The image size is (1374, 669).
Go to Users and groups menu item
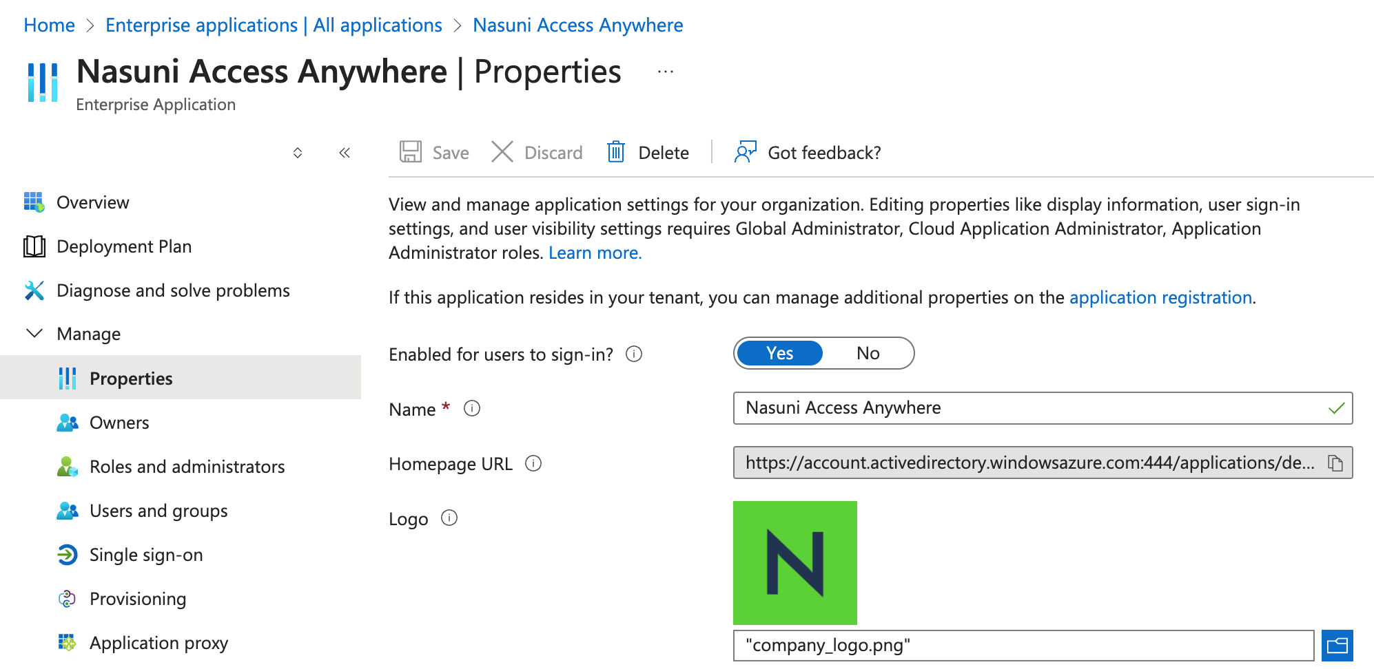point(158,511)
